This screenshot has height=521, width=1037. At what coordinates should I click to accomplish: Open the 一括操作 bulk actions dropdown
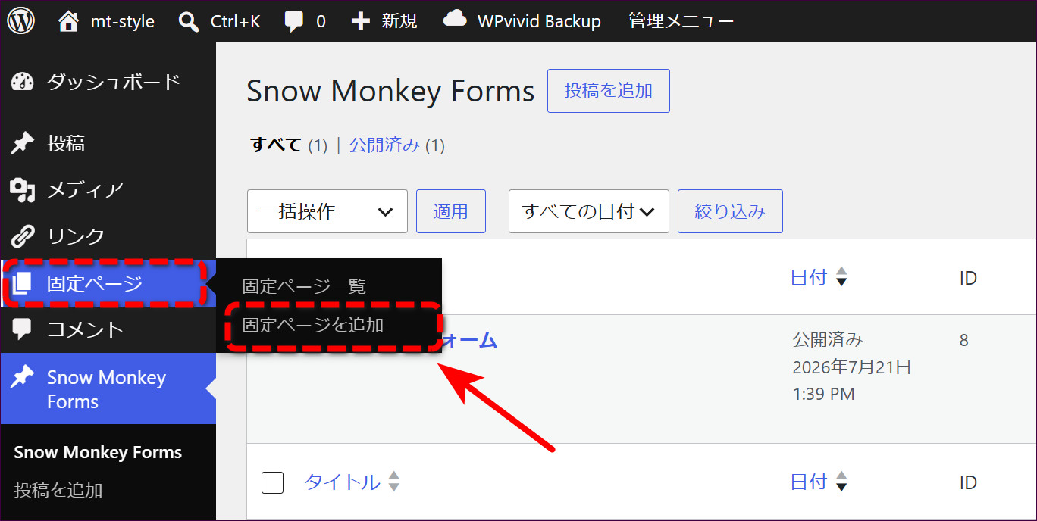(327, 211)
